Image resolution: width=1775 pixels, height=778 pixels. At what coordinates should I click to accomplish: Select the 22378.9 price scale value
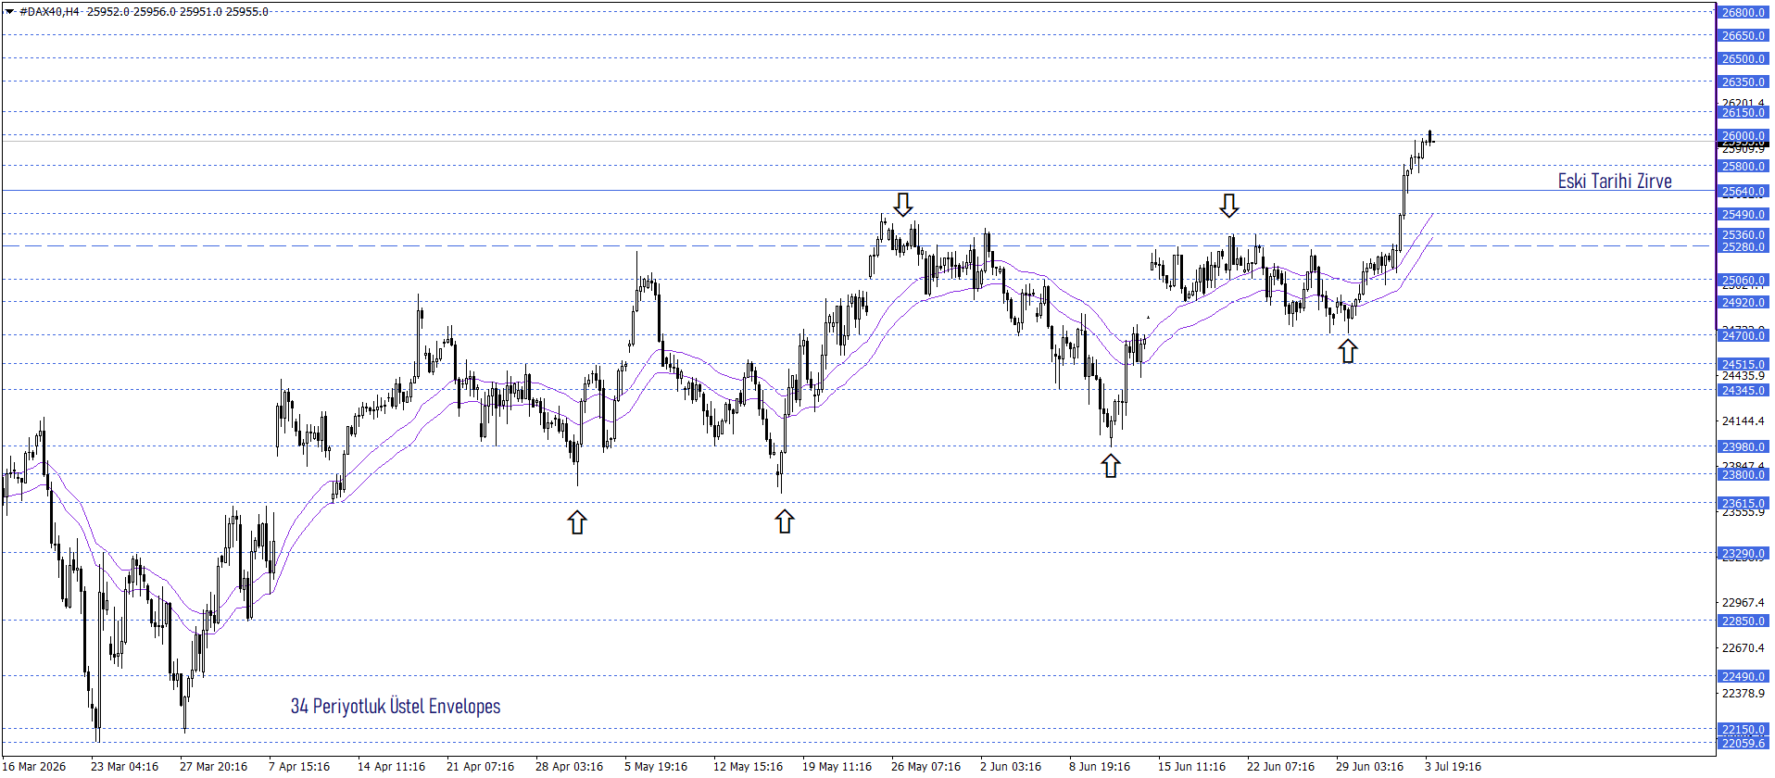[x=1743, y=693]
